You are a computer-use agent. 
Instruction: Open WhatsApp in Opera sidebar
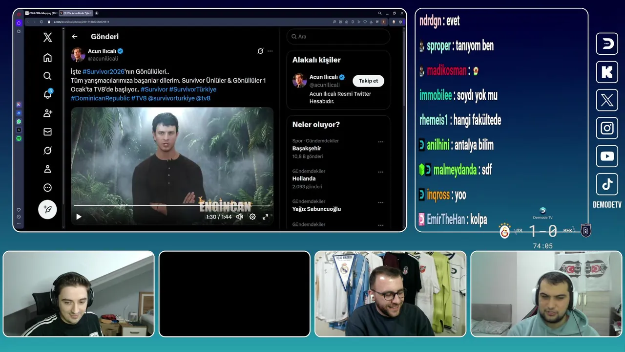tap(19, 121)
